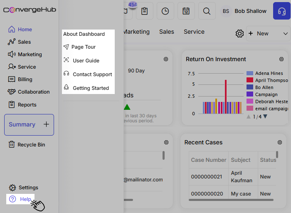Click the headset support button

click(x=282, y=11)
